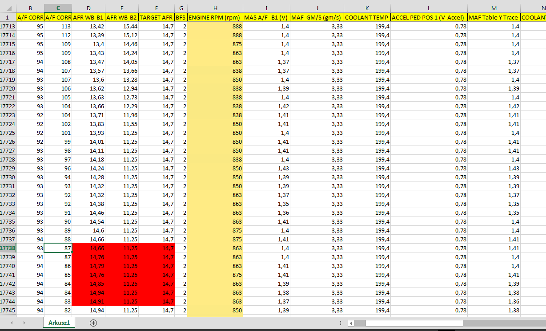This screenshot has width=546, height=331.
Task: Click red cell 14,66 in row 17738
Action: tap(88, 248)
